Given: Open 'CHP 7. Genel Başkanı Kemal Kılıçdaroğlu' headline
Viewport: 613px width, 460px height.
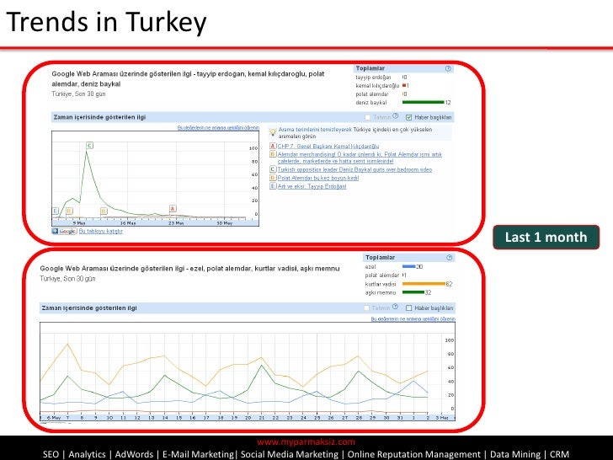Looking at the screenshot, I should (328, 146).
